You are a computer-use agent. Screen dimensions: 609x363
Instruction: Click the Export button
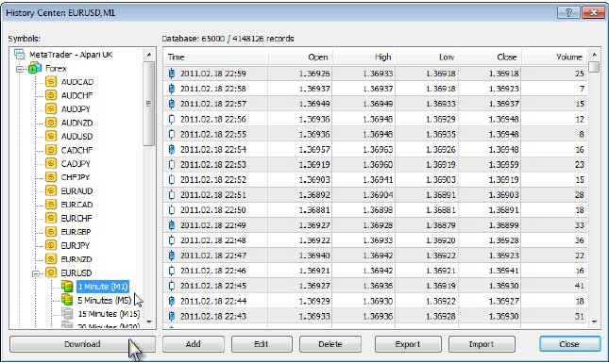pyautogui.click(x=408, y=344)
